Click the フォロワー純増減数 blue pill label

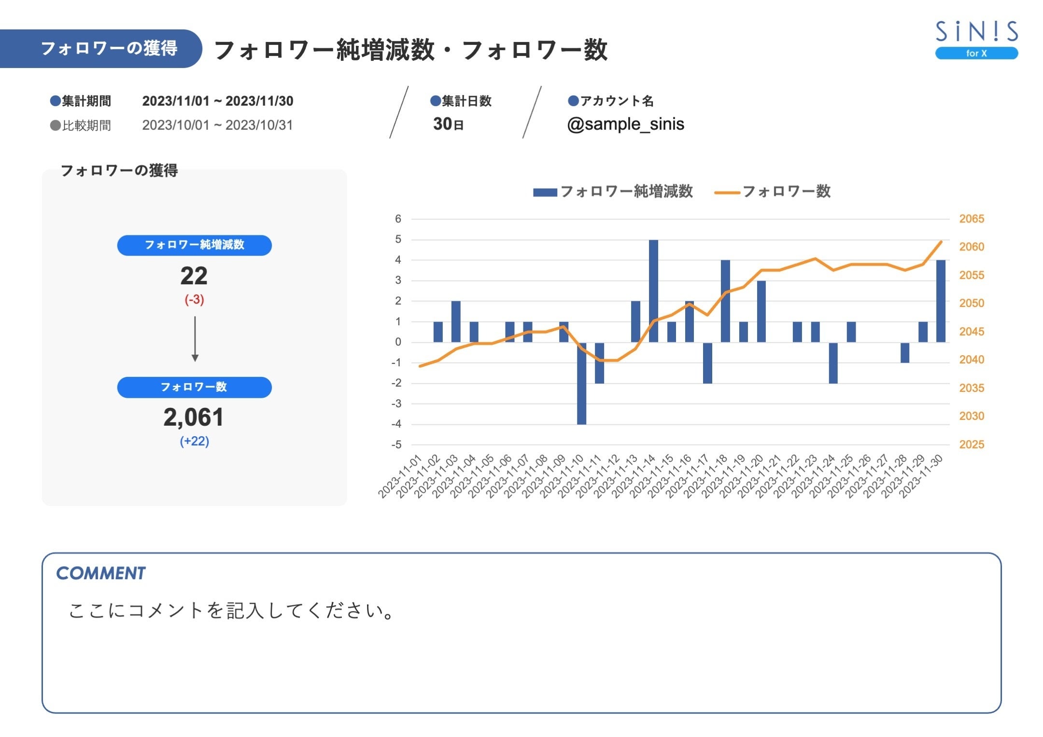tap(194, 245)
